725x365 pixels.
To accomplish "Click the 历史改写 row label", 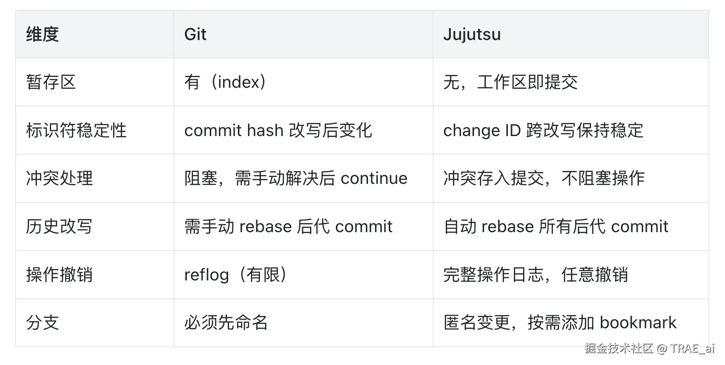I will tap(59, 227).
